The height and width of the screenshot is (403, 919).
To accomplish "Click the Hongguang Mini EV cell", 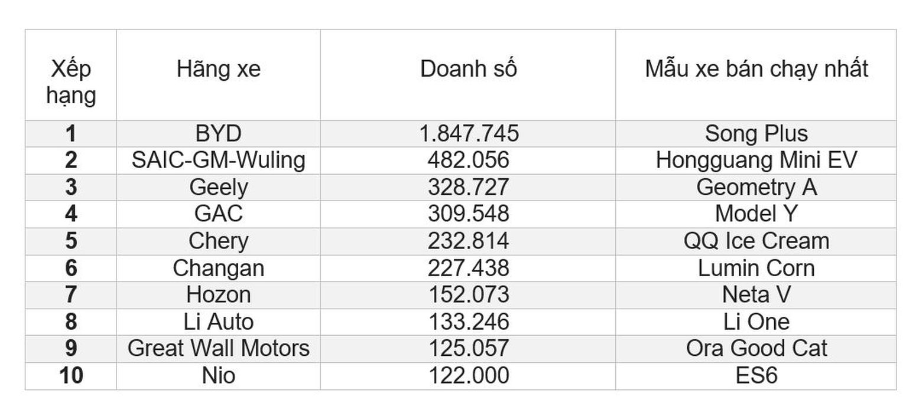I will pyautogui.click(x=756, y=160).
